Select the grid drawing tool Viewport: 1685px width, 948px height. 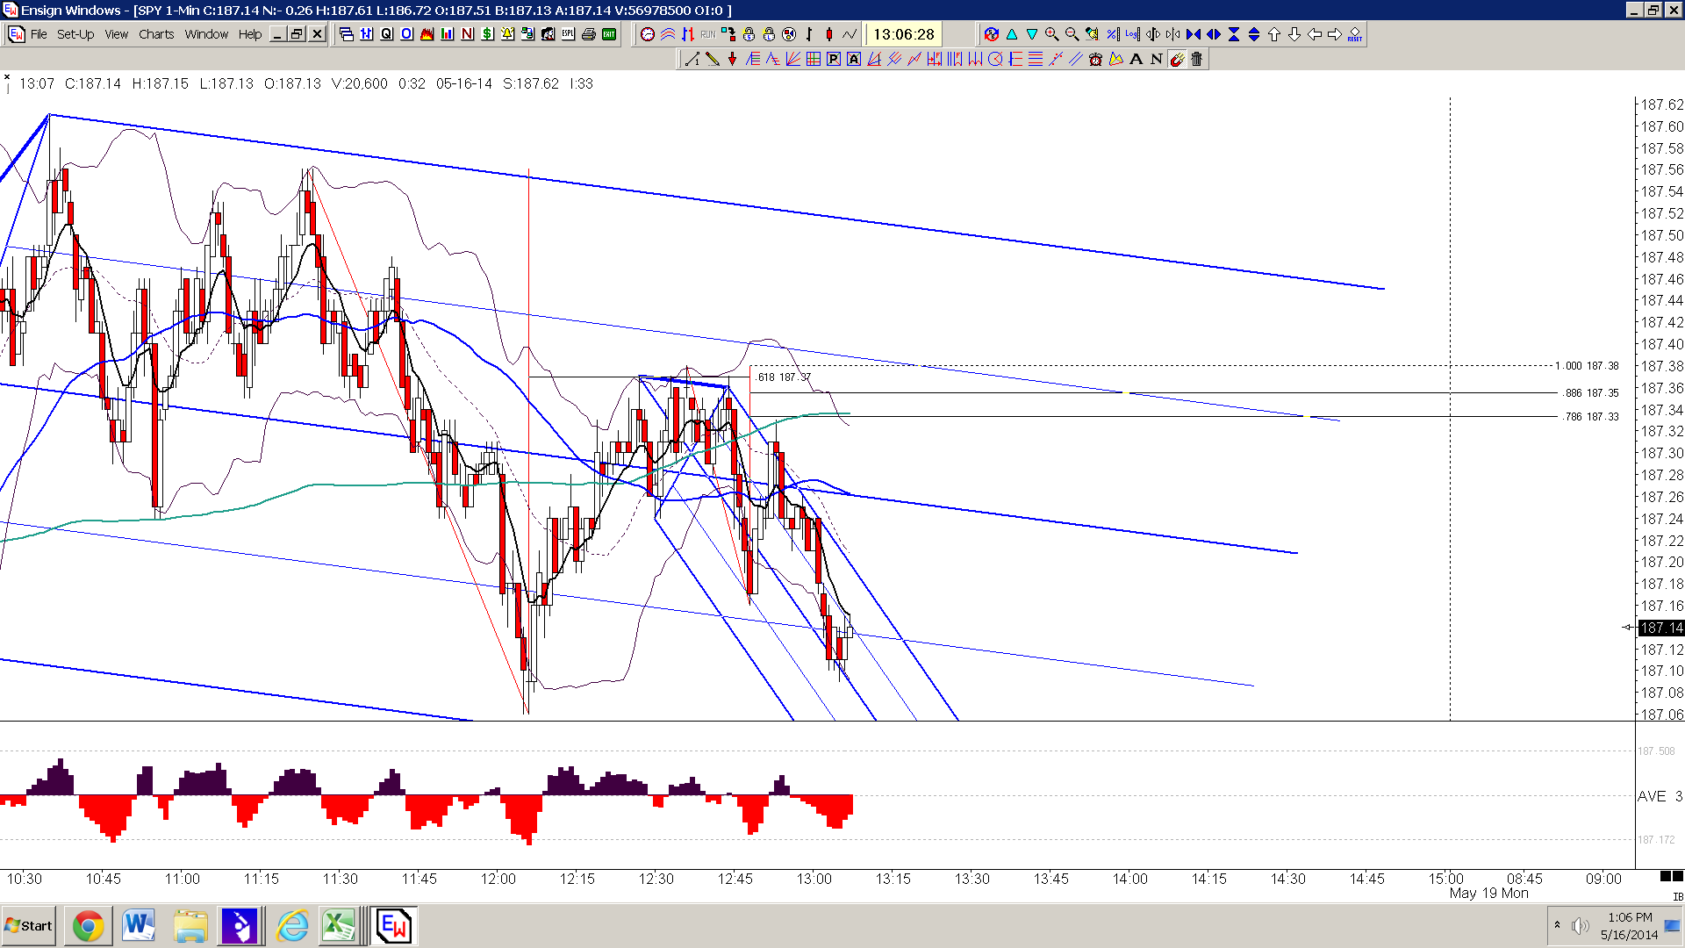click(813, 59)
